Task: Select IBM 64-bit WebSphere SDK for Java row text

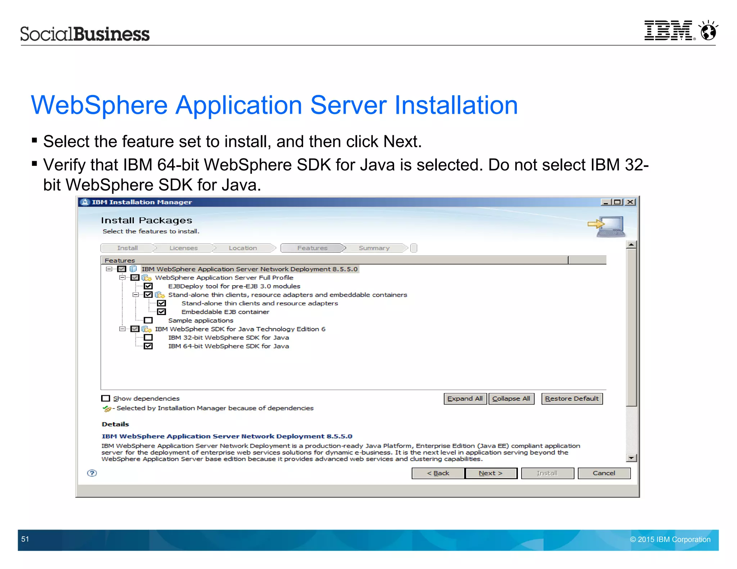Action: coord(229,346)
